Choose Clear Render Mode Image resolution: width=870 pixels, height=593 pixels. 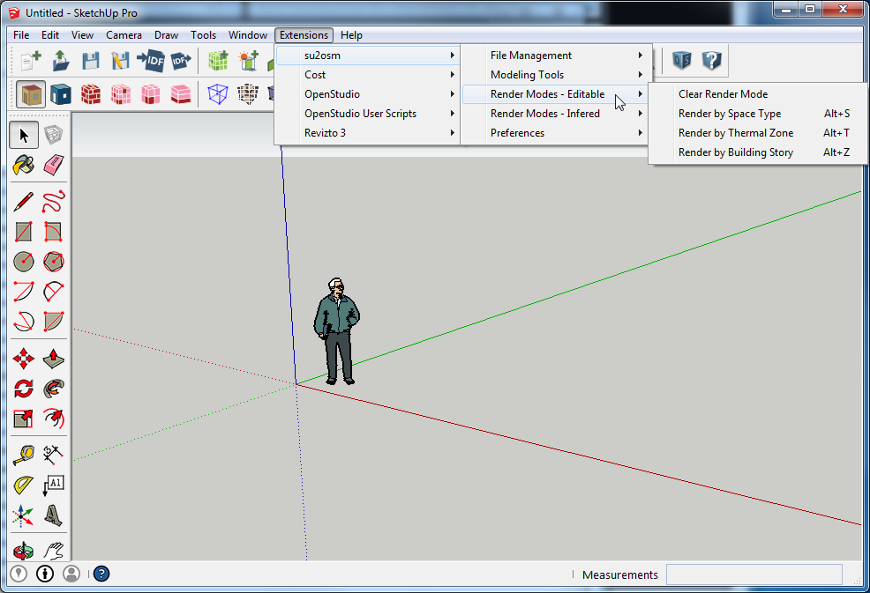[758, 94]
